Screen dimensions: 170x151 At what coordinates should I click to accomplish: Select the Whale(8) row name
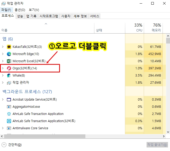tap(19, 75)
